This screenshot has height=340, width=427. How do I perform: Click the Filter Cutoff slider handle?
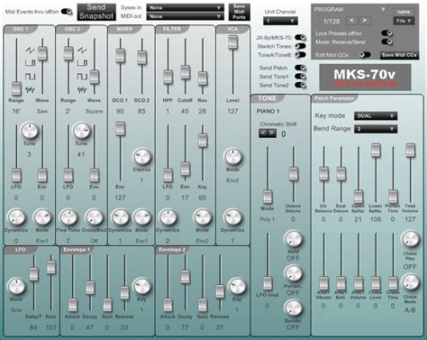coord(185,72)
